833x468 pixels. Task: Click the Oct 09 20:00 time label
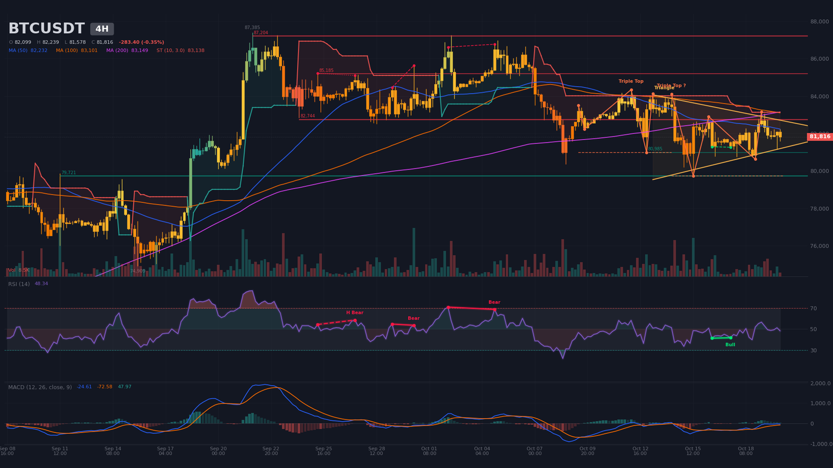tap(588, 451)
